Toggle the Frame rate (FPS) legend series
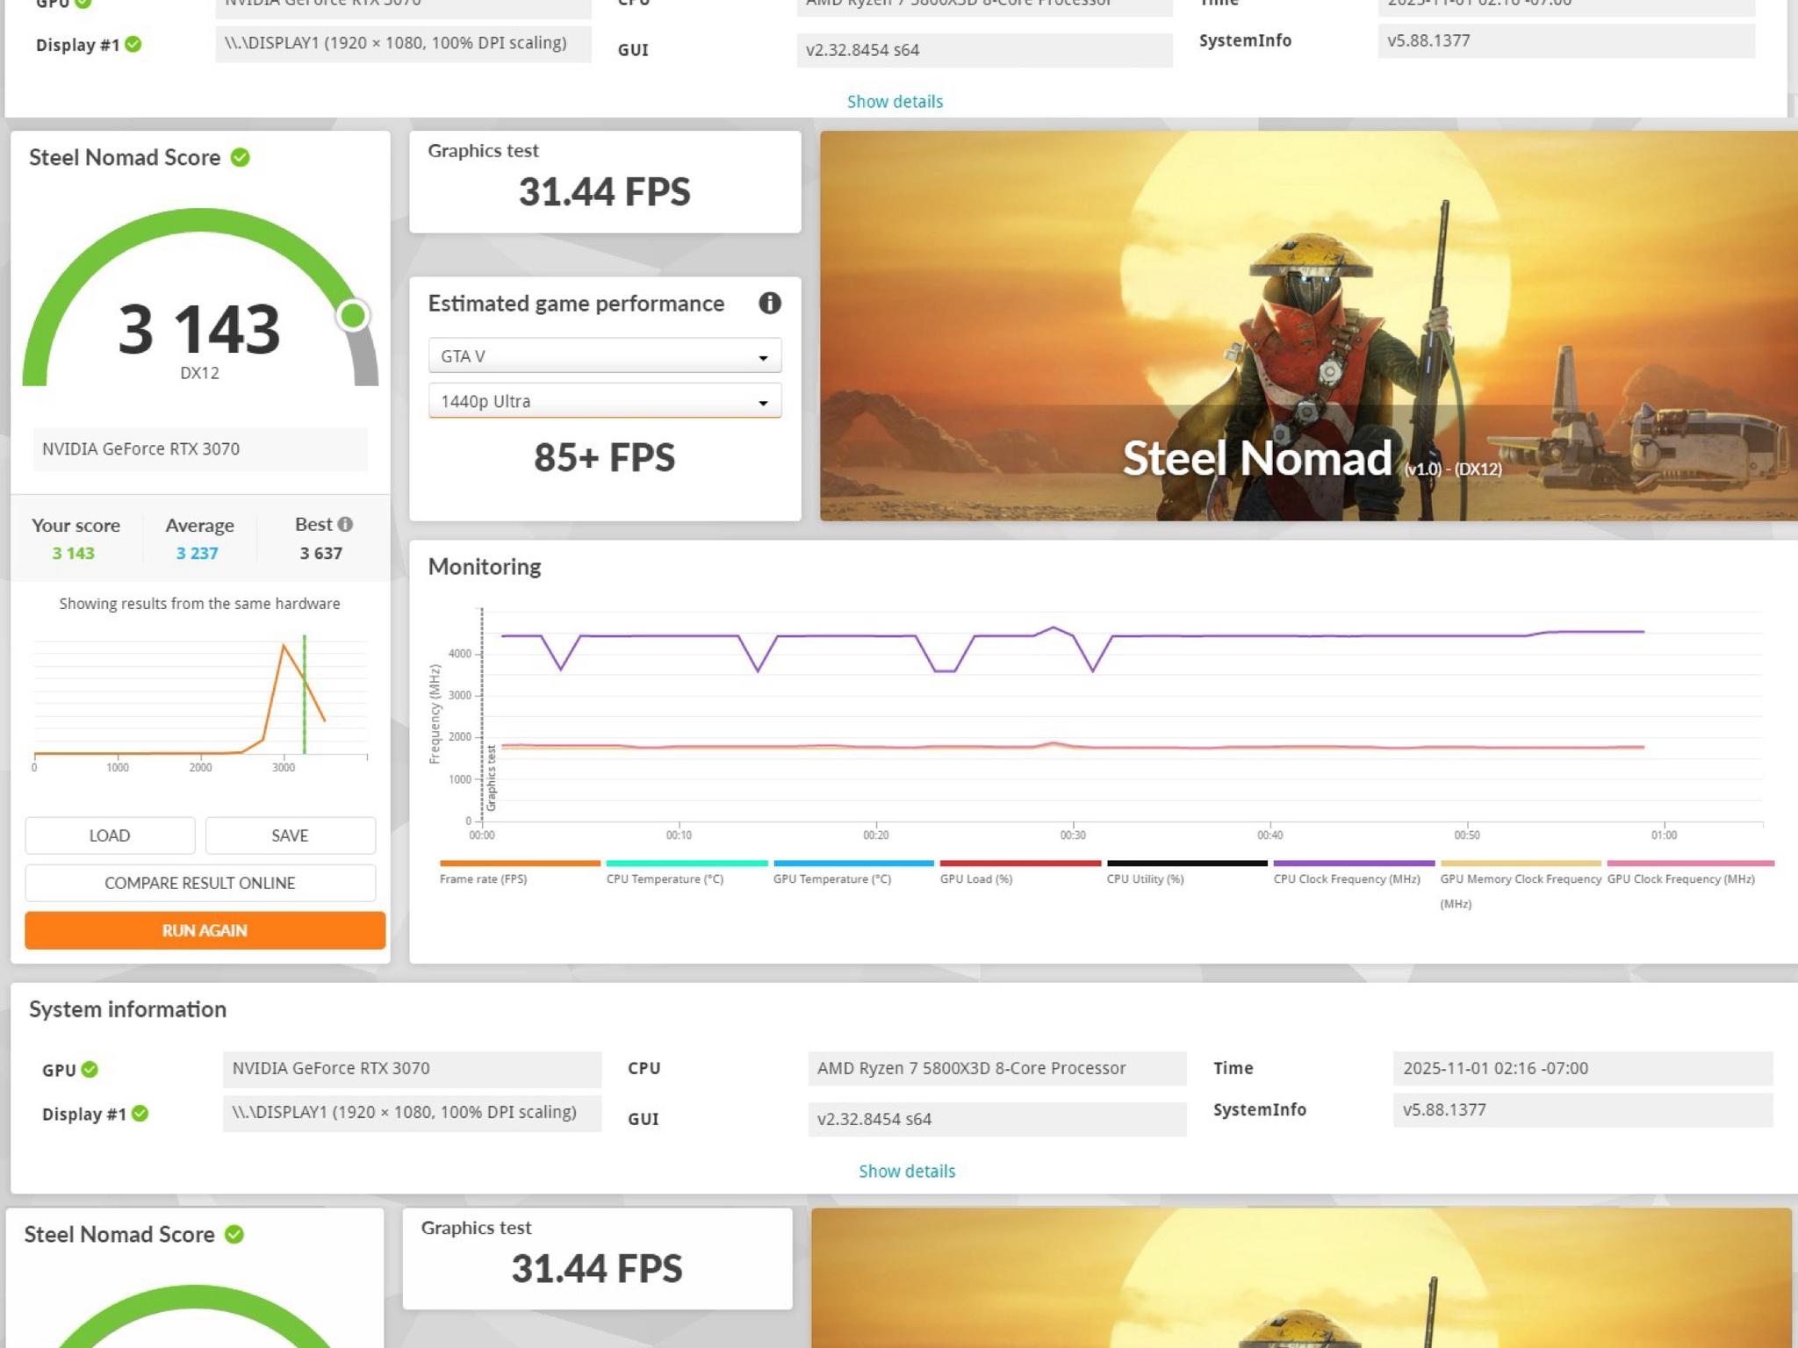This screenshot has height=1348, width=1798. pos(520,871)
